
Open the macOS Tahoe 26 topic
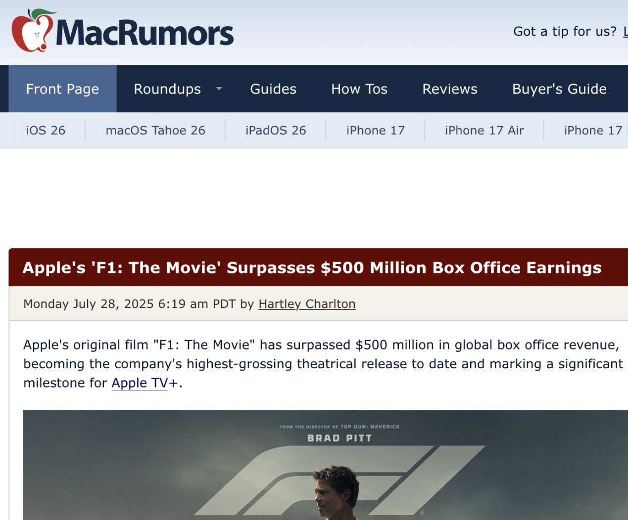click(155, 130)
